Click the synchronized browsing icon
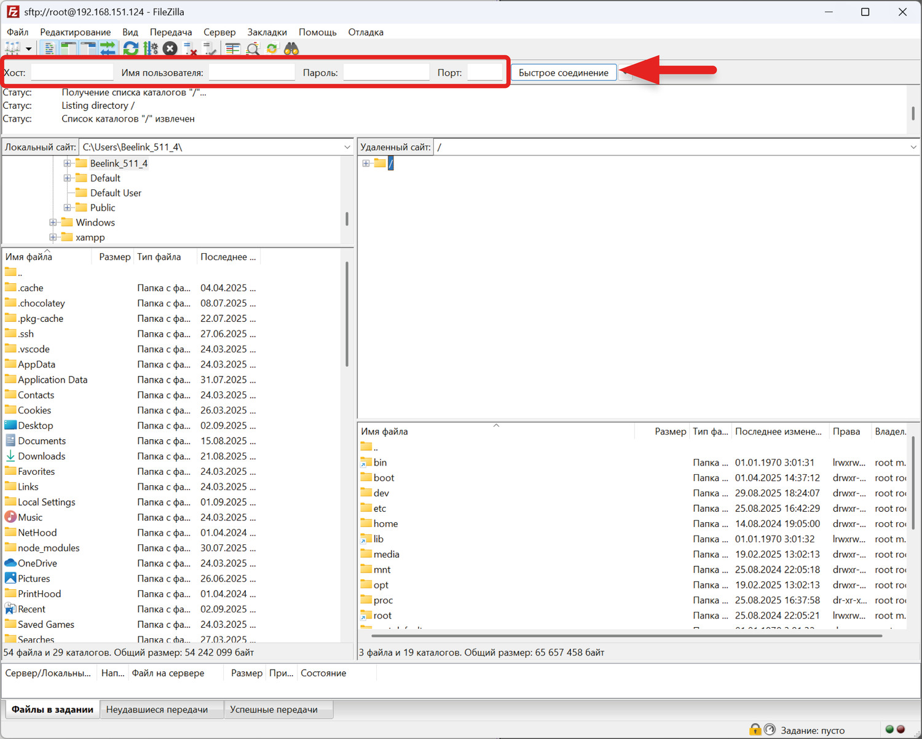The image size is (922, 739). pos(272,49)
